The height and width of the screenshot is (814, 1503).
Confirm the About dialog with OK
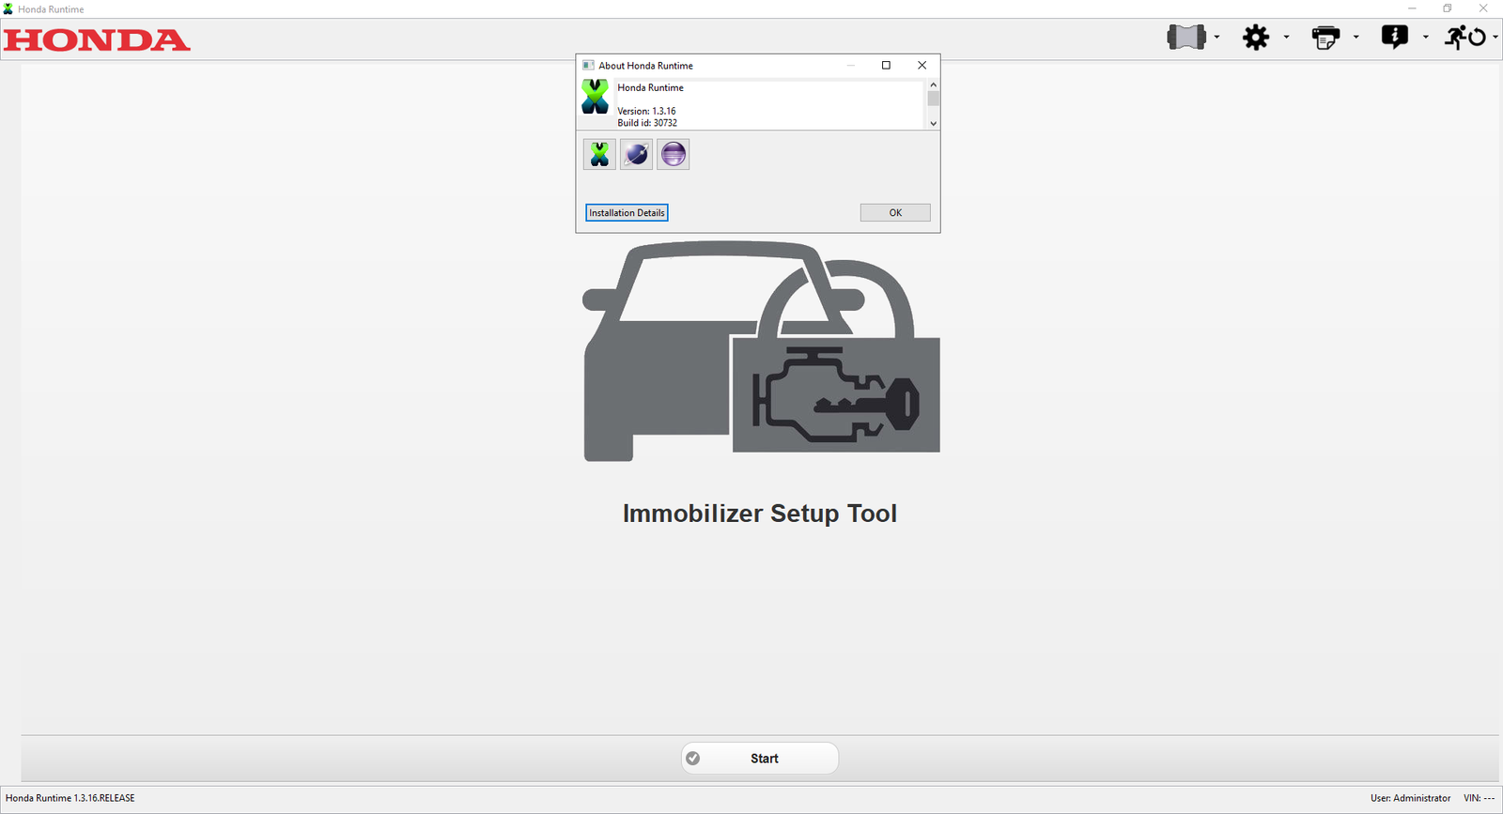coord(895,213)
